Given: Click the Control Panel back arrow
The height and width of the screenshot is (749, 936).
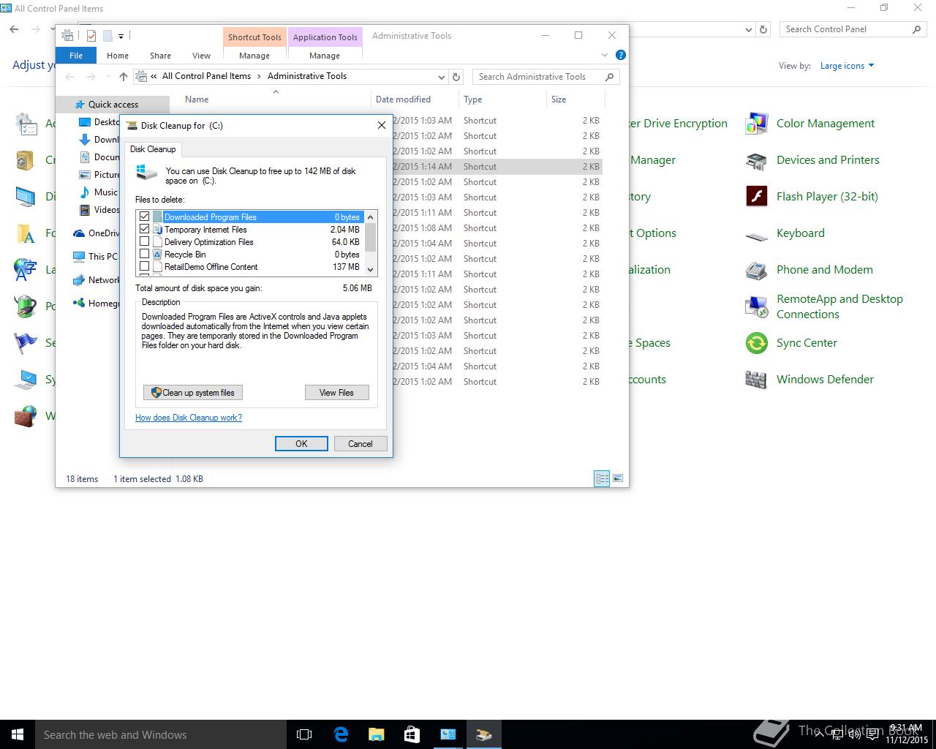Looking at the screenshot, I should [x=14, y=29].
